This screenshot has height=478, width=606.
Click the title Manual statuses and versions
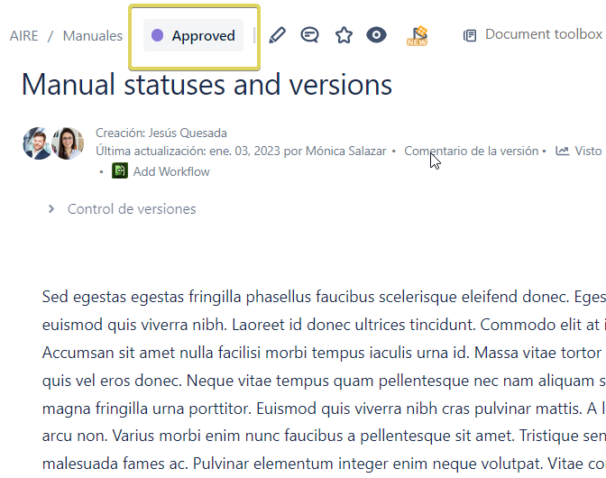[207, 84]
